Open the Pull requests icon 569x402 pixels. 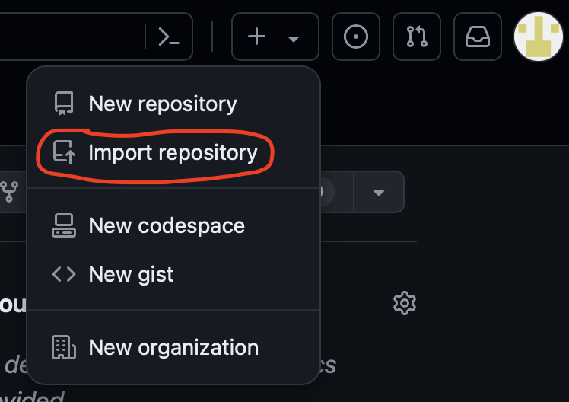pyautogui.click(x=417, y=37)
